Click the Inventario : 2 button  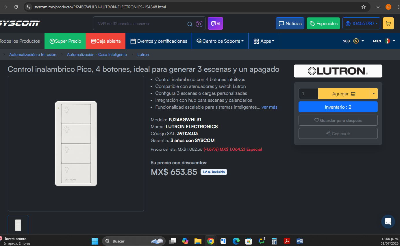pos(338,107)
